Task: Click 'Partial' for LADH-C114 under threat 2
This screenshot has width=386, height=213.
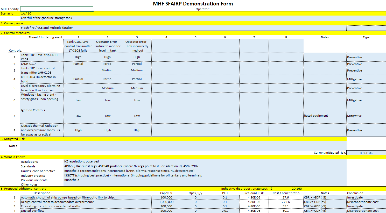Action: (108, 64)
